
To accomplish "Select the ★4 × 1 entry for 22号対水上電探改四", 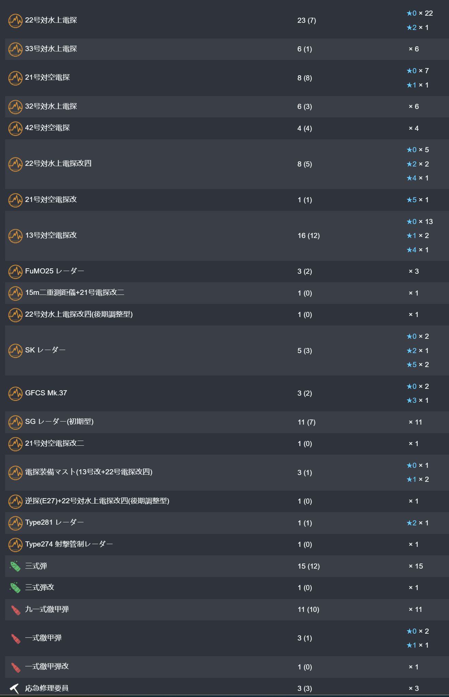I will [x=418, y=178].
